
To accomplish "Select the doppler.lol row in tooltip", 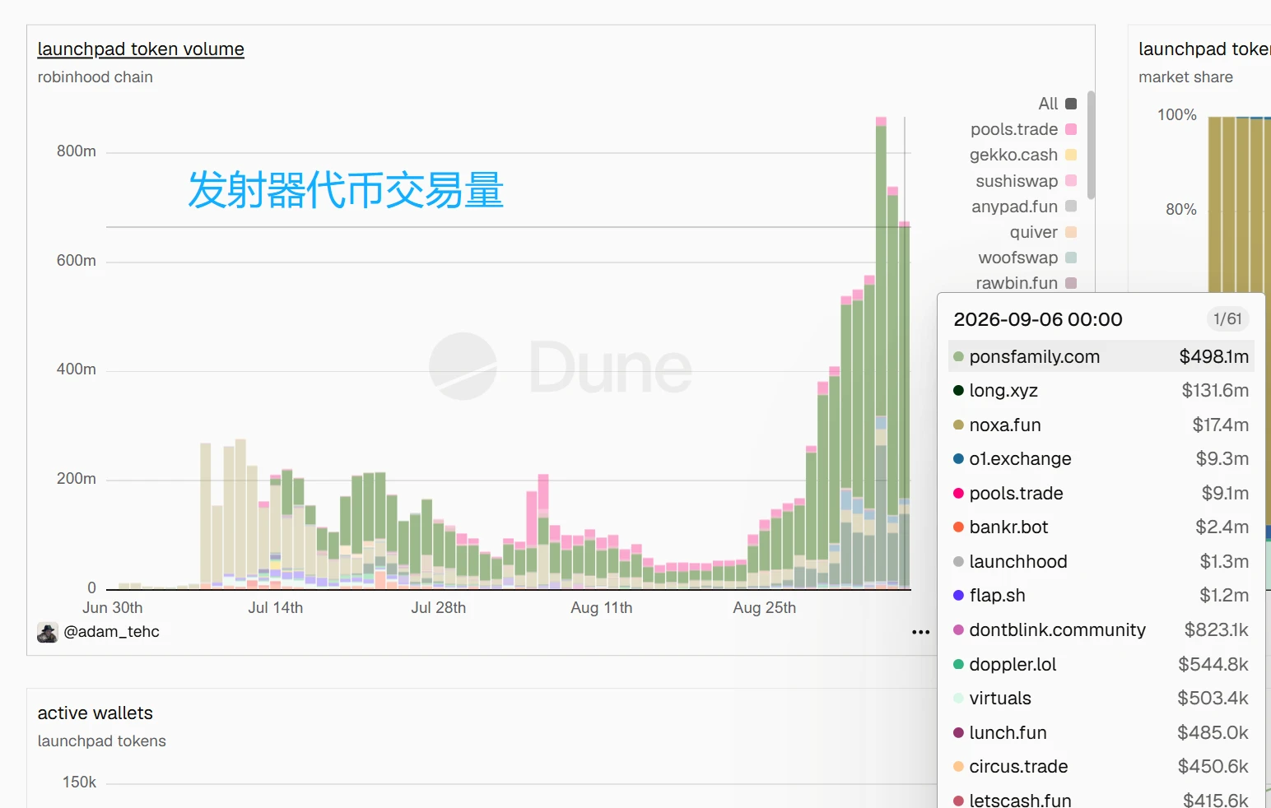I will pos(1101,664).
